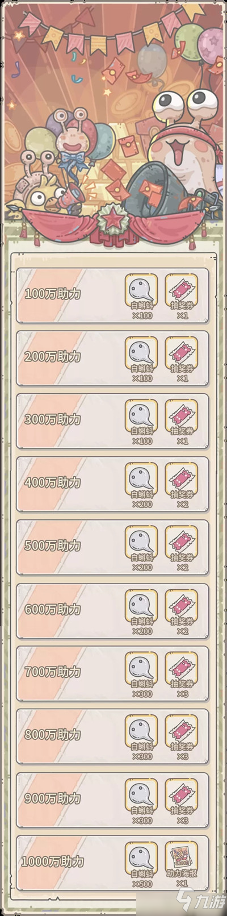Select the 500万助力 milestone label
The height and width of the screenshot is (916, 227).
tap(53, 546)
